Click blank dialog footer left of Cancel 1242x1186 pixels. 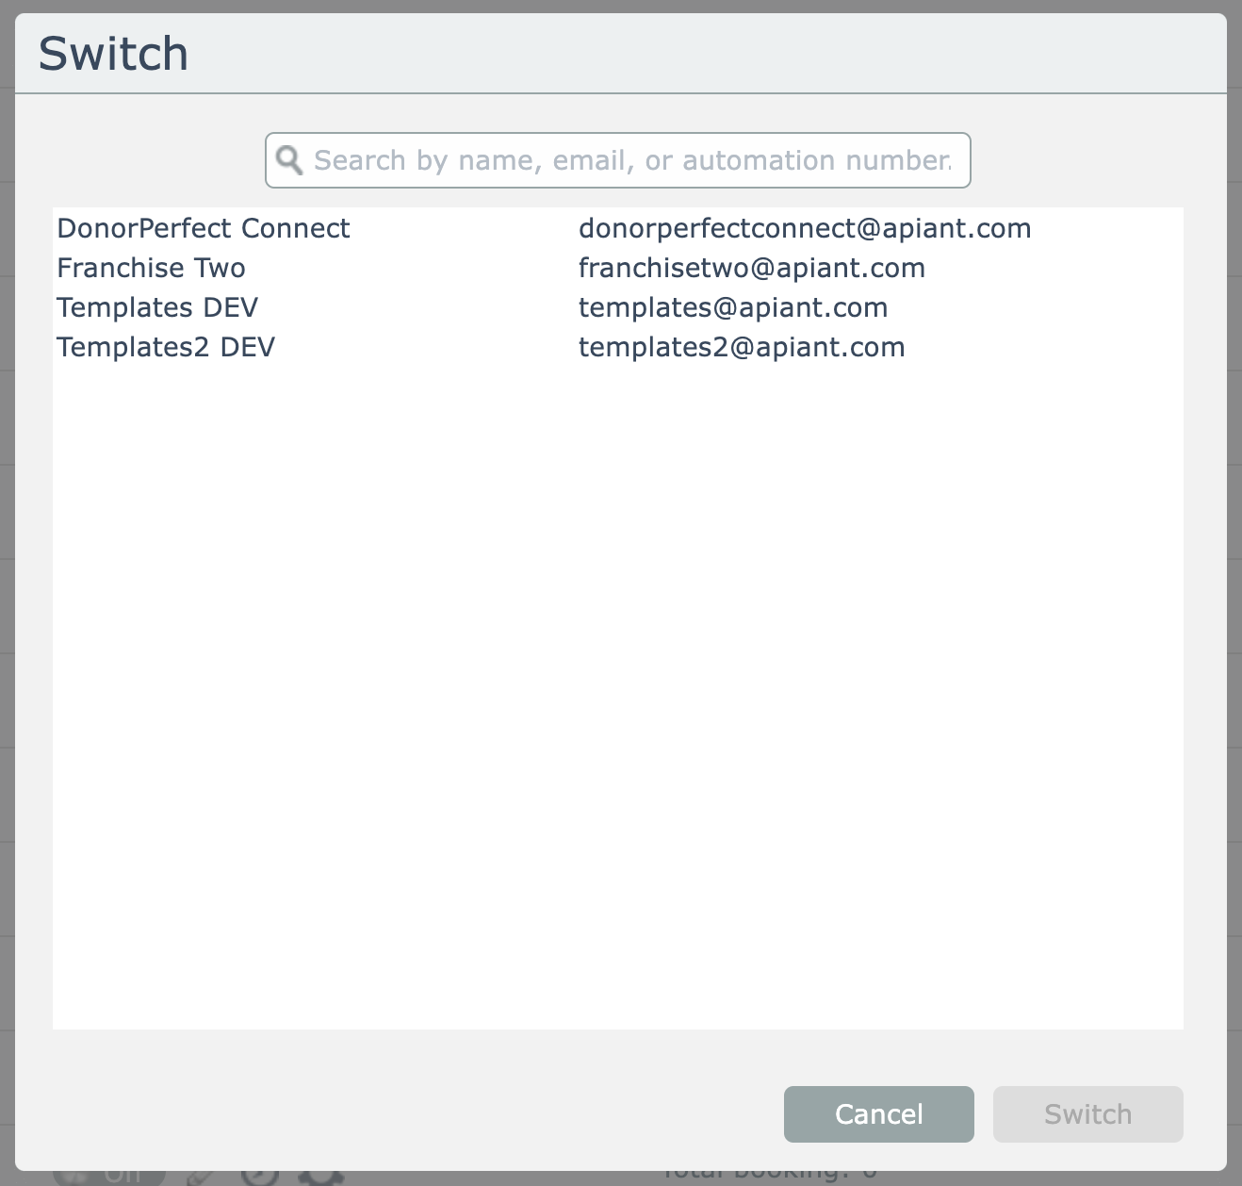pyautogui.click(x=405, y=1114)
